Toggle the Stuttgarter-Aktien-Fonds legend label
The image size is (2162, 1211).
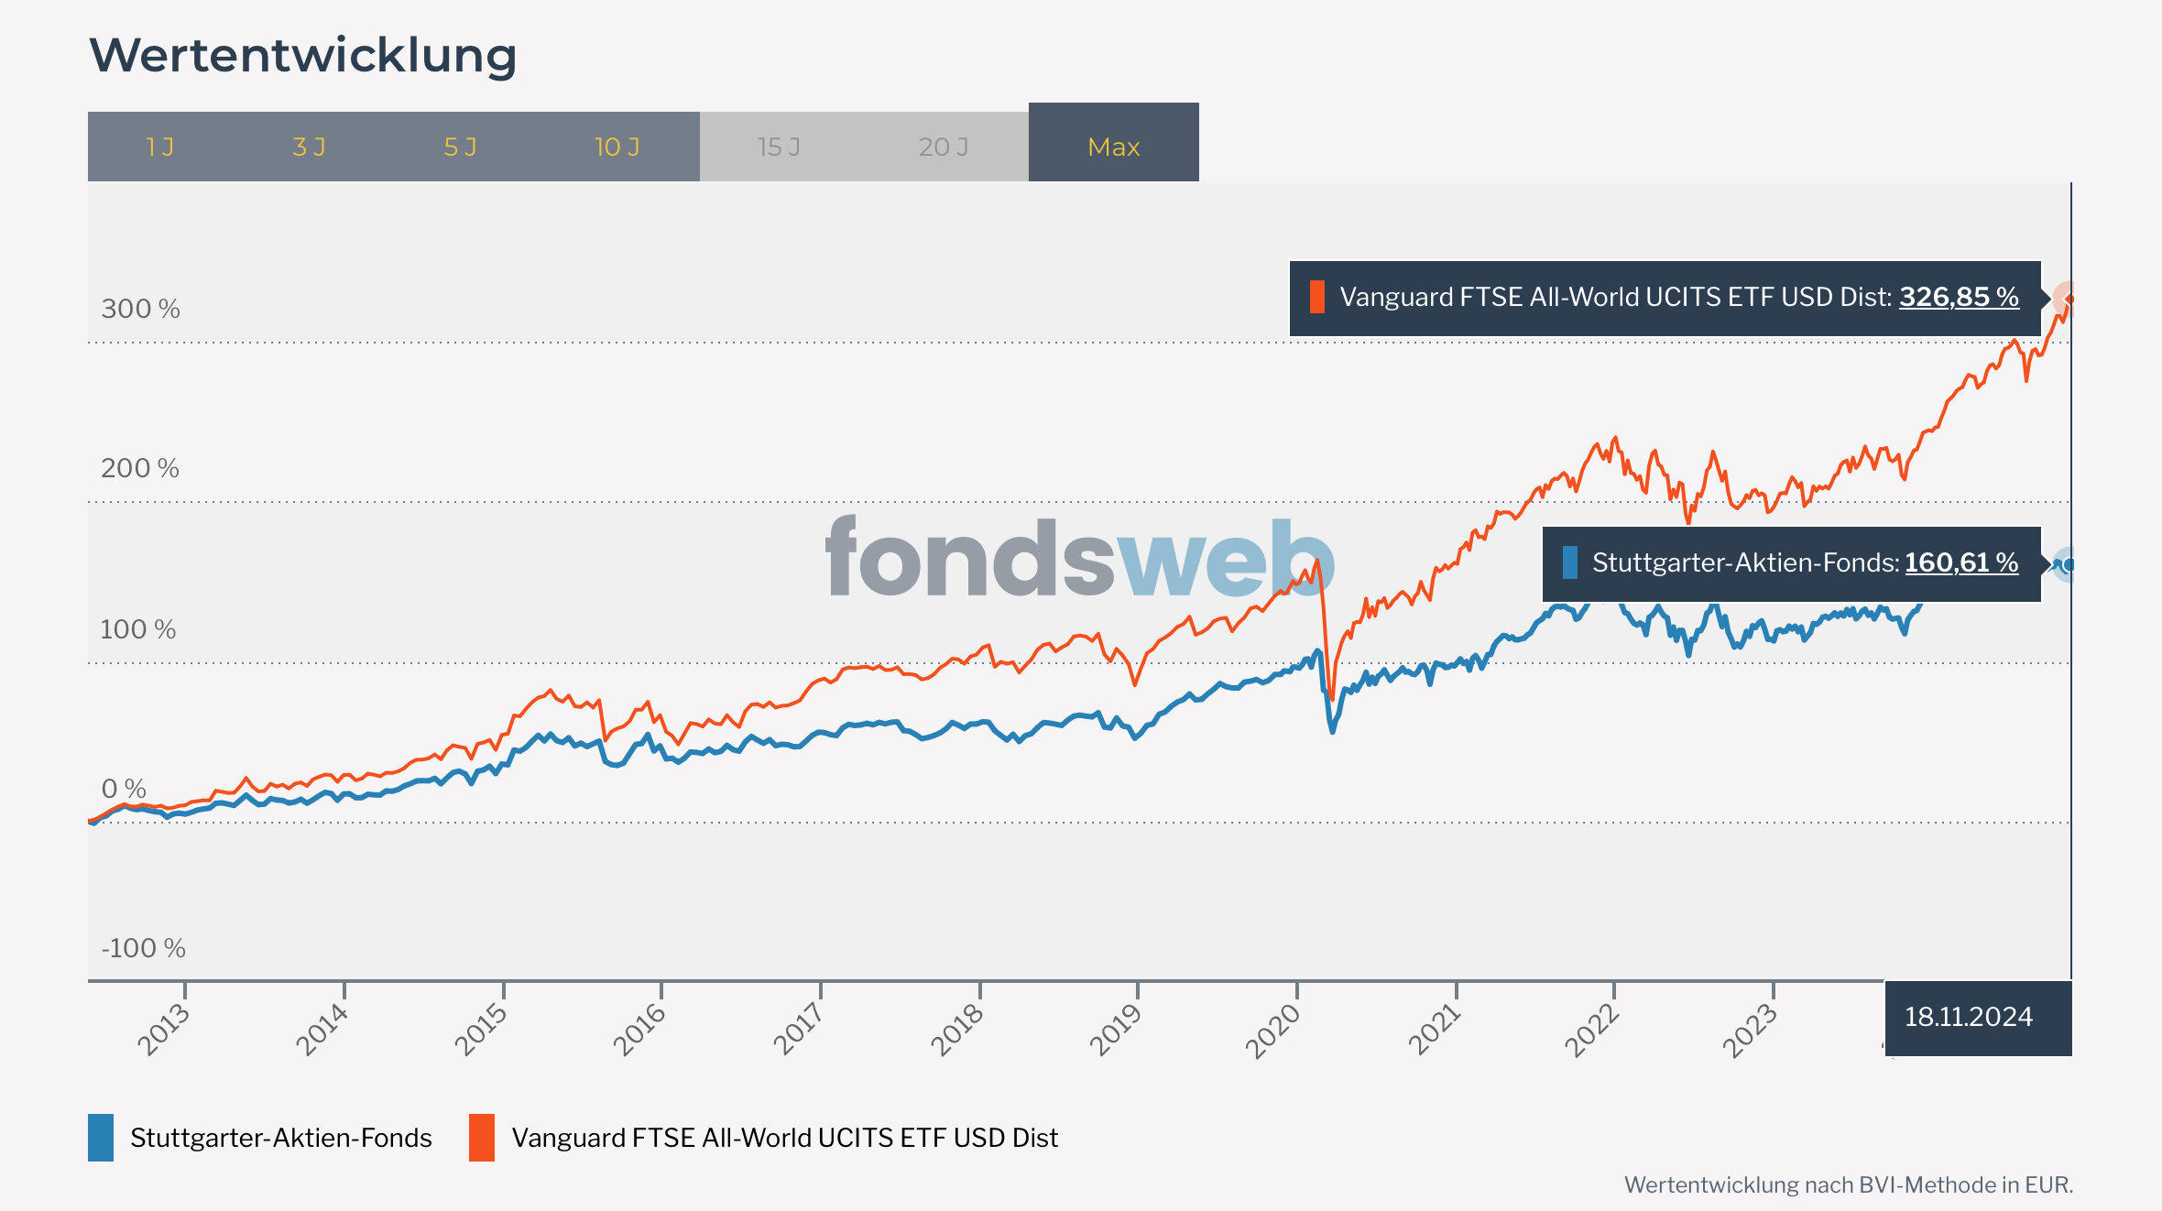tap(280, 1137)
